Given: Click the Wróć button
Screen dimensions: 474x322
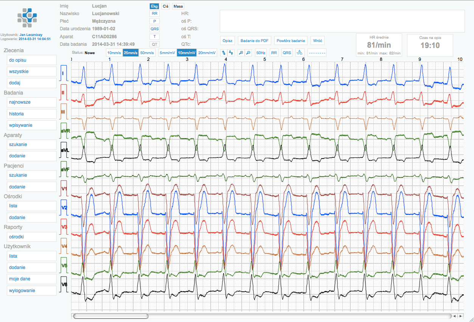Looking at the screenshot, I should (x=318, y=40).
